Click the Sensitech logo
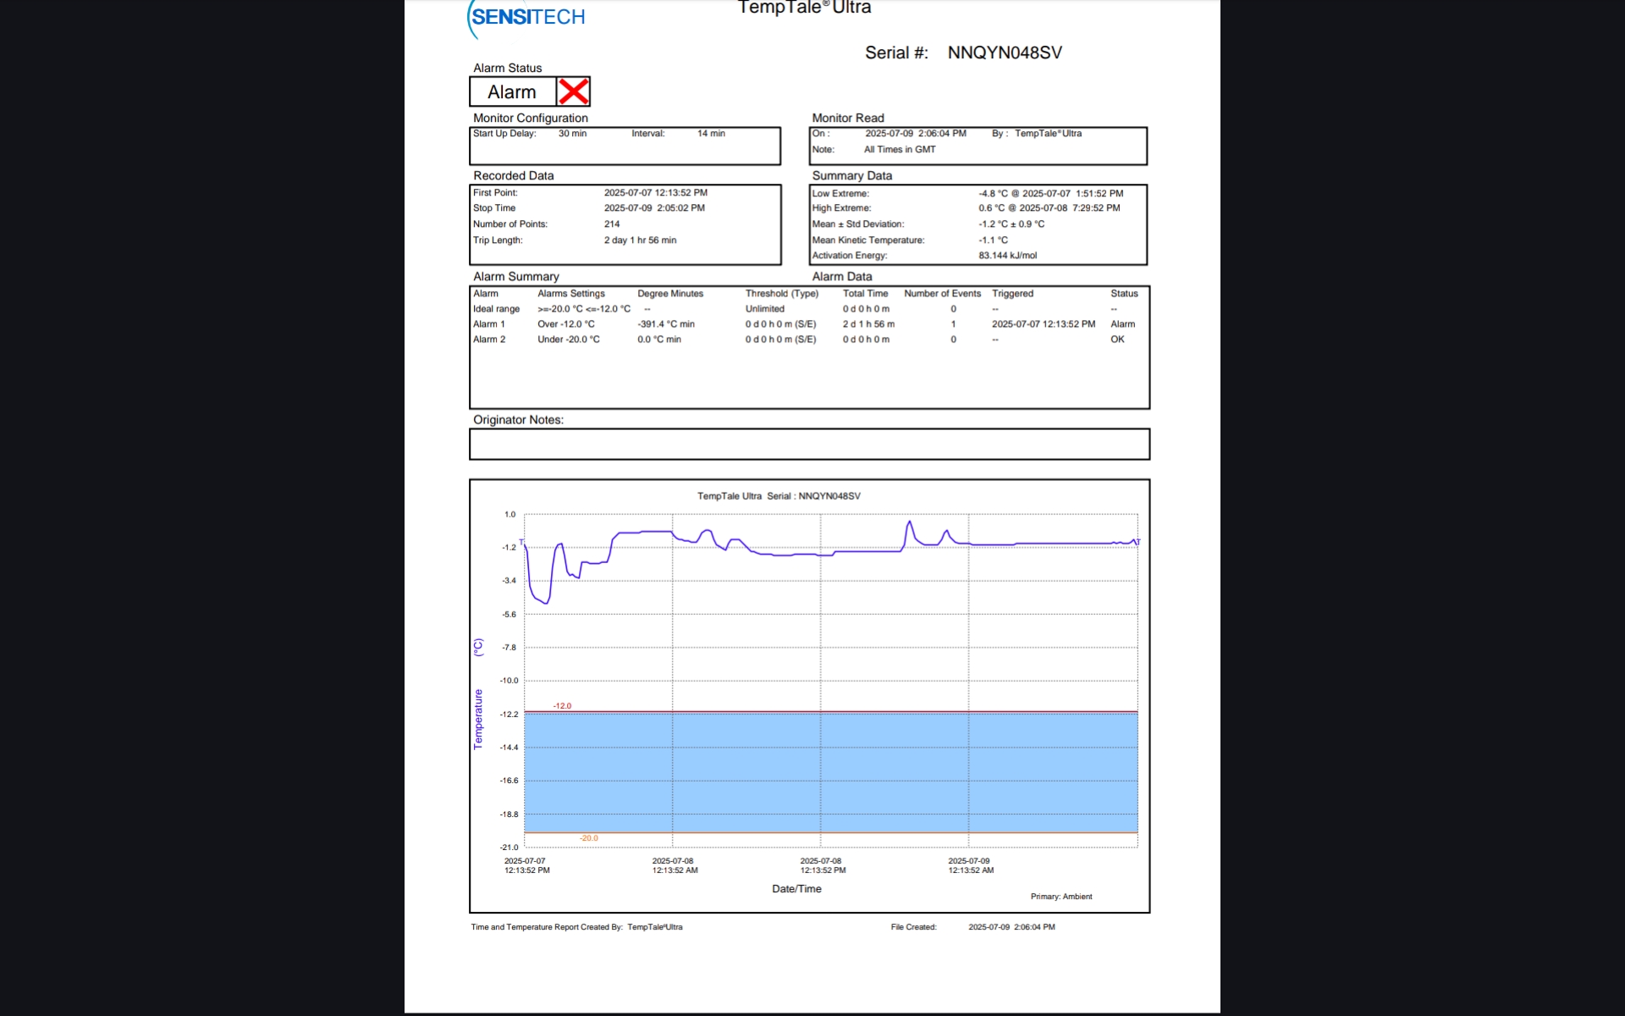Viewport: 1625px width, 1016px height. (x=526, y=18)
